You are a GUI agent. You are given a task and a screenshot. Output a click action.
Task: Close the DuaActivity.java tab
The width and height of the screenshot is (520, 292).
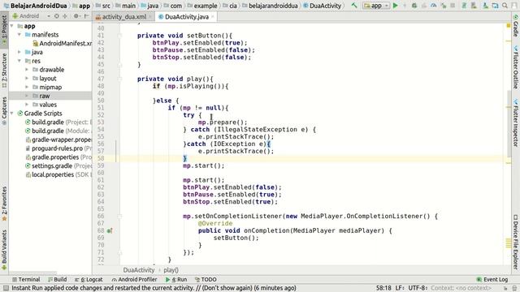coord(213,16)
